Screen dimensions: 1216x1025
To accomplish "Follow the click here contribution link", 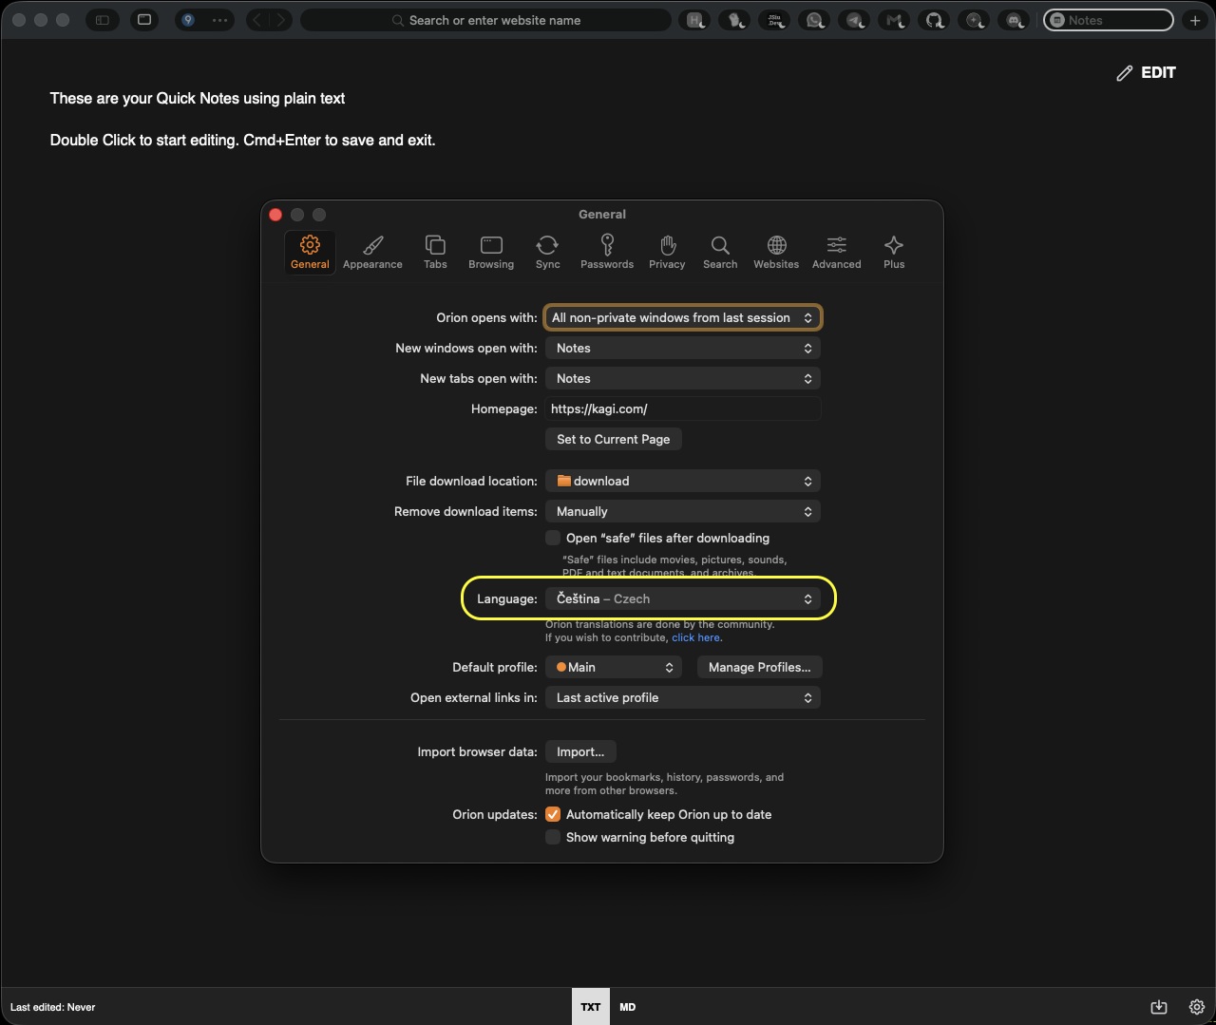I will pyautogui.click(x=695, y=637).
